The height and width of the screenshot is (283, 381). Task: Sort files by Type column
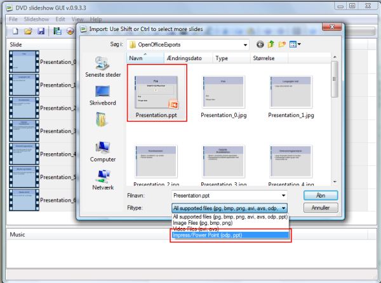[x=232, y=58]
